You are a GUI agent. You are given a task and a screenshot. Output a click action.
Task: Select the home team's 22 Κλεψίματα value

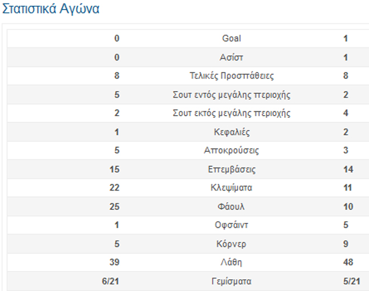[115, 188]
